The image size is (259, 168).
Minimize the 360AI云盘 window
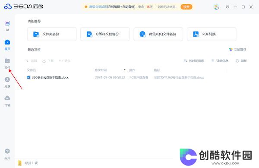pos(235,7)
